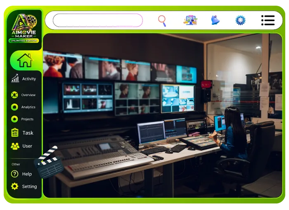This screenshot has height=210, width=289.
Task: Select the Overview icon in sidebar
Action: click(14, 94)
